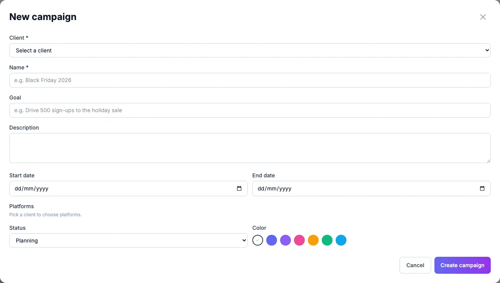Image resolution: width=500 pixels, height=283 pixels.
Task: Click the Cancel button
Action: coord(415,265)
